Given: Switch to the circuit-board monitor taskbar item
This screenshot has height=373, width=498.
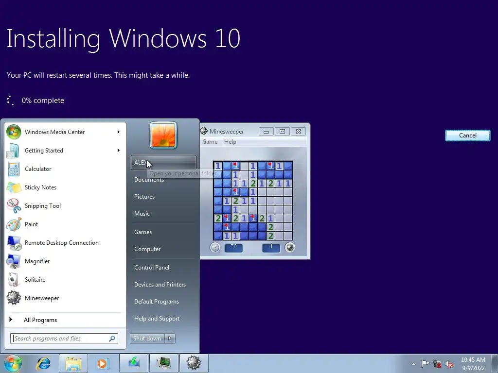Looking at the screenshot, I should click(x=163, y=363).
